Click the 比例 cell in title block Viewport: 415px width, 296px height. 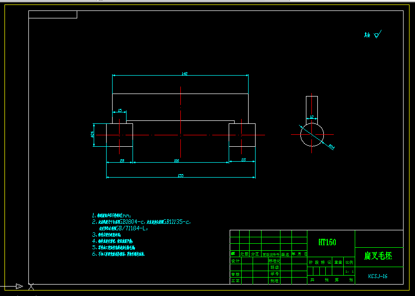[x=349, y=263]
